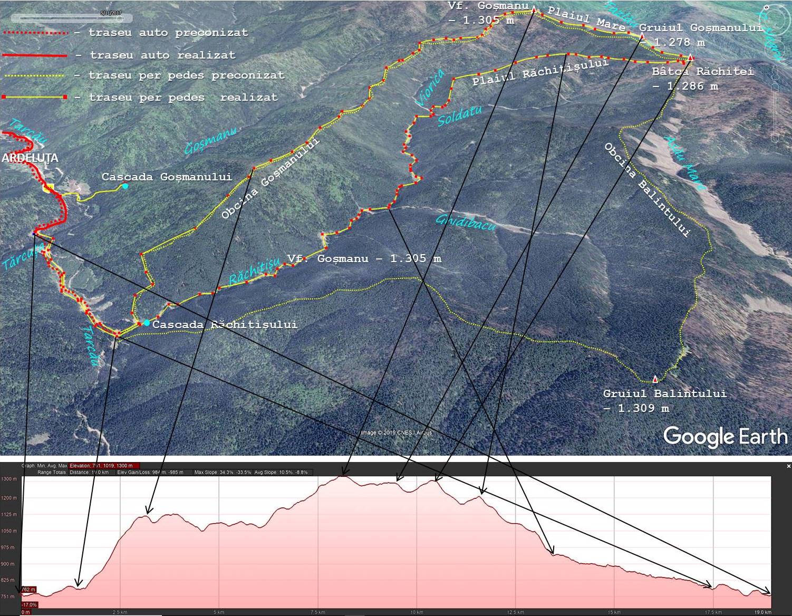Image resolution: width=792 pixels, height=616 pixels.
Task: Click the Cascada Goșmanului waypoint dot
Action: [125, 186]
